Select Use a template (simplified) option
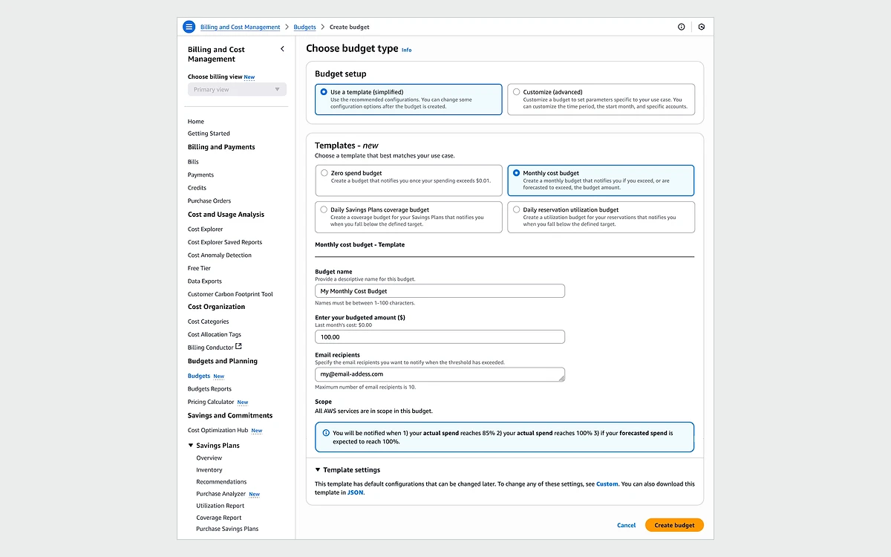The width and height of the screenshot is (891, 557). click(x=408, y=99)
